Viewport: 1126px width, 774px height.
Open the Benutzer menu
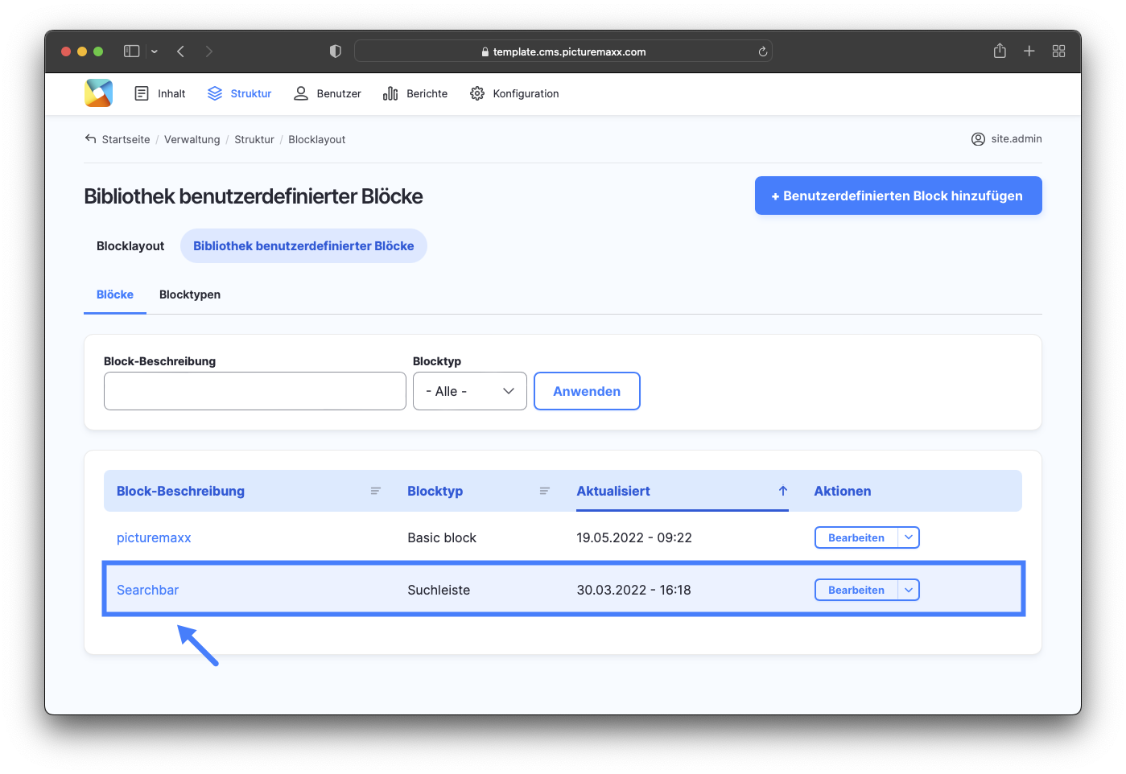click(x=328, y=93)
